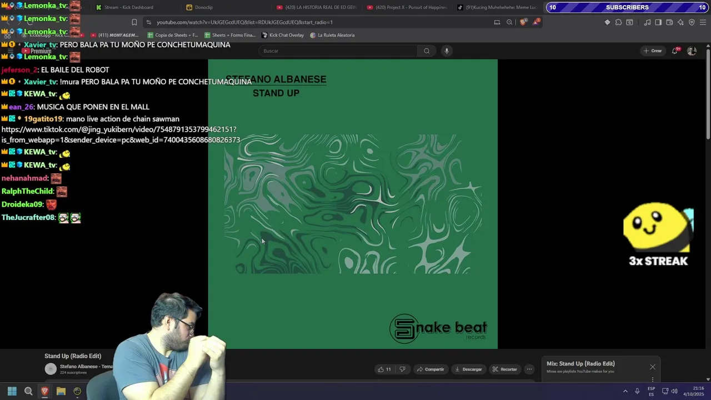711x400 pixels.
Task: Click the Crear button
Action: 653,51
